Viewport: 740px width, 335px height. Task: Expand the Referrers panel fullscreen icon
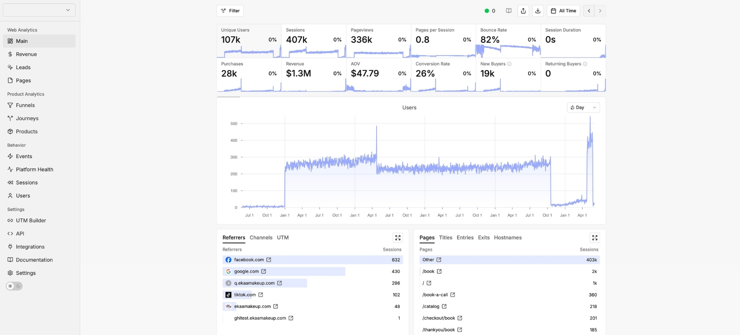click(x=398, y=238)
